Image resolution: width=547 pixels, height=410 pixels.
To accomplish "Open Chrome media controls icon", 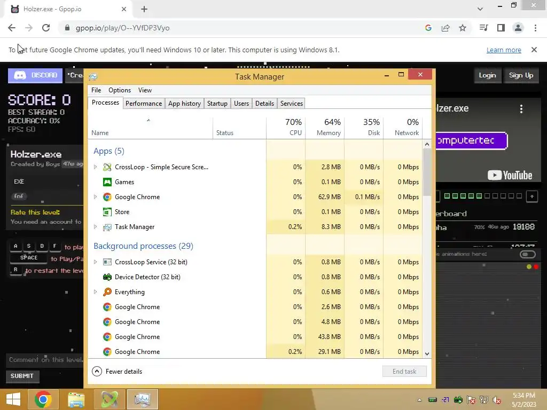I will point(483,28).
